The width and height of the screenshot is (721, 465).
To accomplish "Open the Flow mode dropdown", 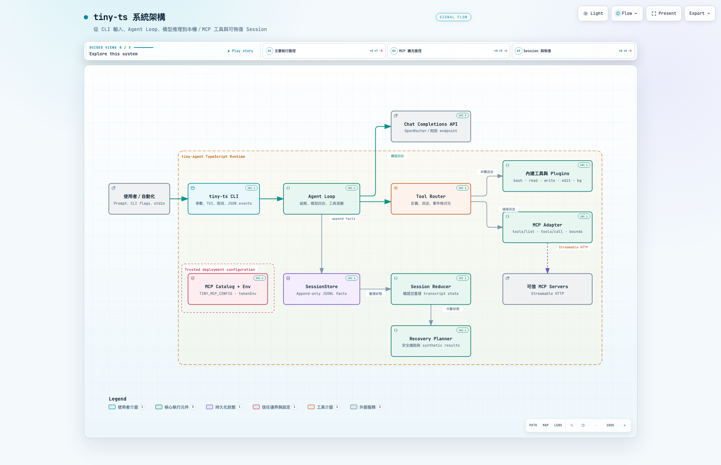I will point(627,13).
